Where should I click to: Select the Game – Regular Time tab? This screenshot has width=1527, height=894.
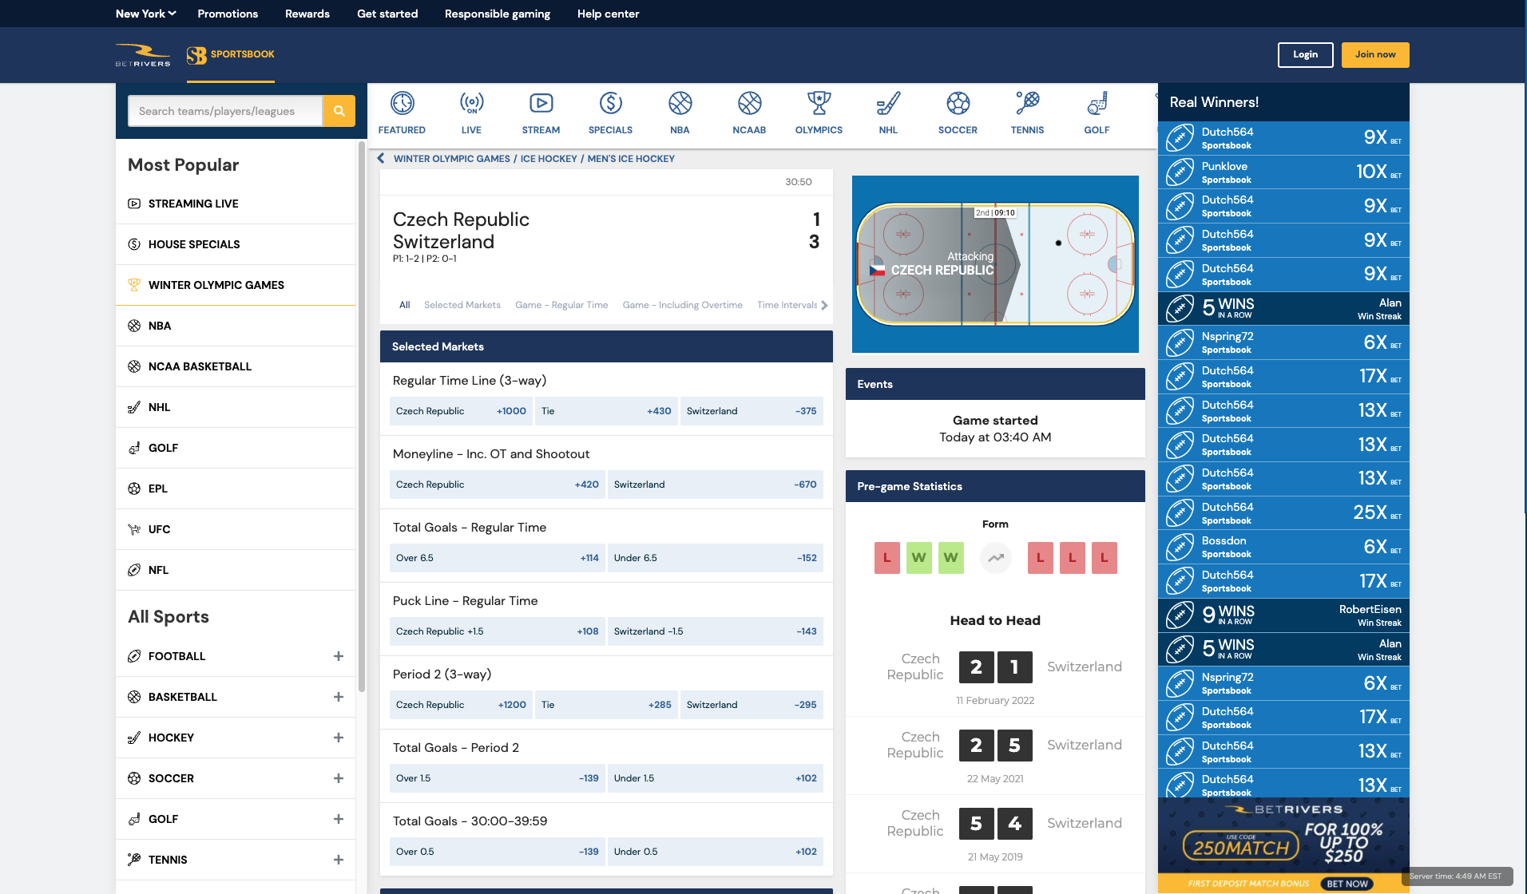(x=561, y=305)
